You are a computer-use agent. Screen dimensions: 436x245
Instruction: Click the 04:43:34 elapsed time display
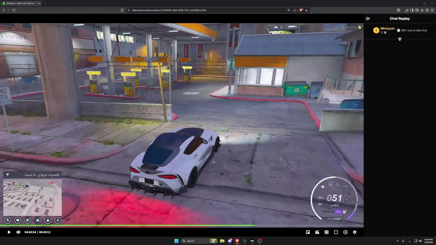30,232
